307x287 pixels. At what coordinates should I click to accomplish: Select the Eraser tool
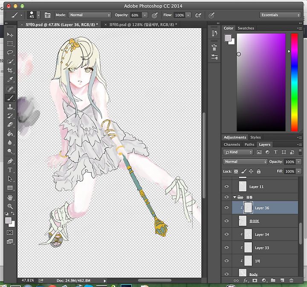coord(10,125)
